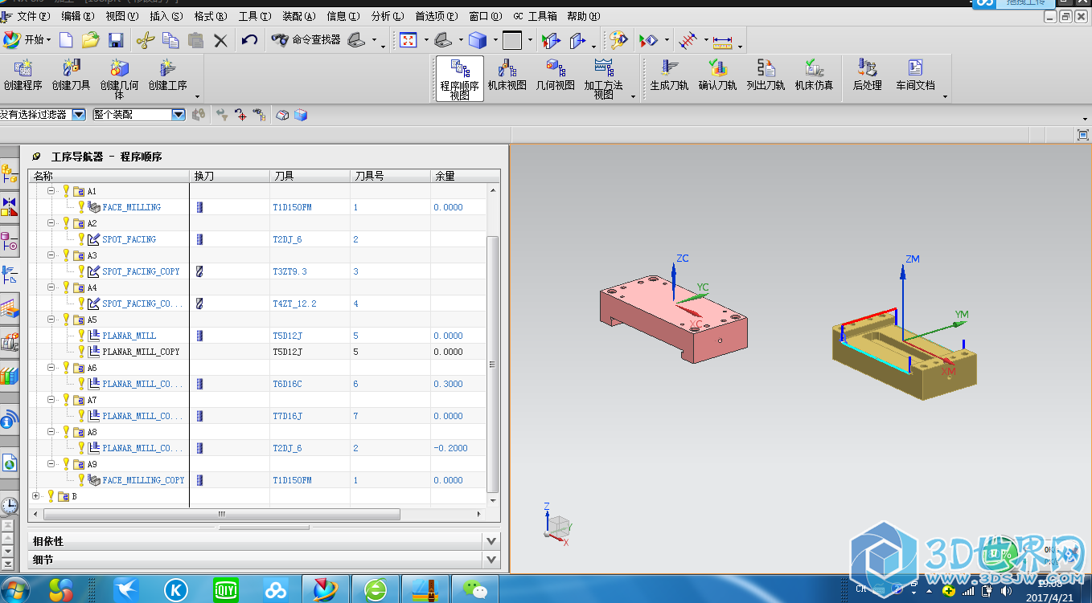The width and height of the screenshot is (1092, 603).
Task: Click the stock value -0.2000
Action: click(450, 448)
